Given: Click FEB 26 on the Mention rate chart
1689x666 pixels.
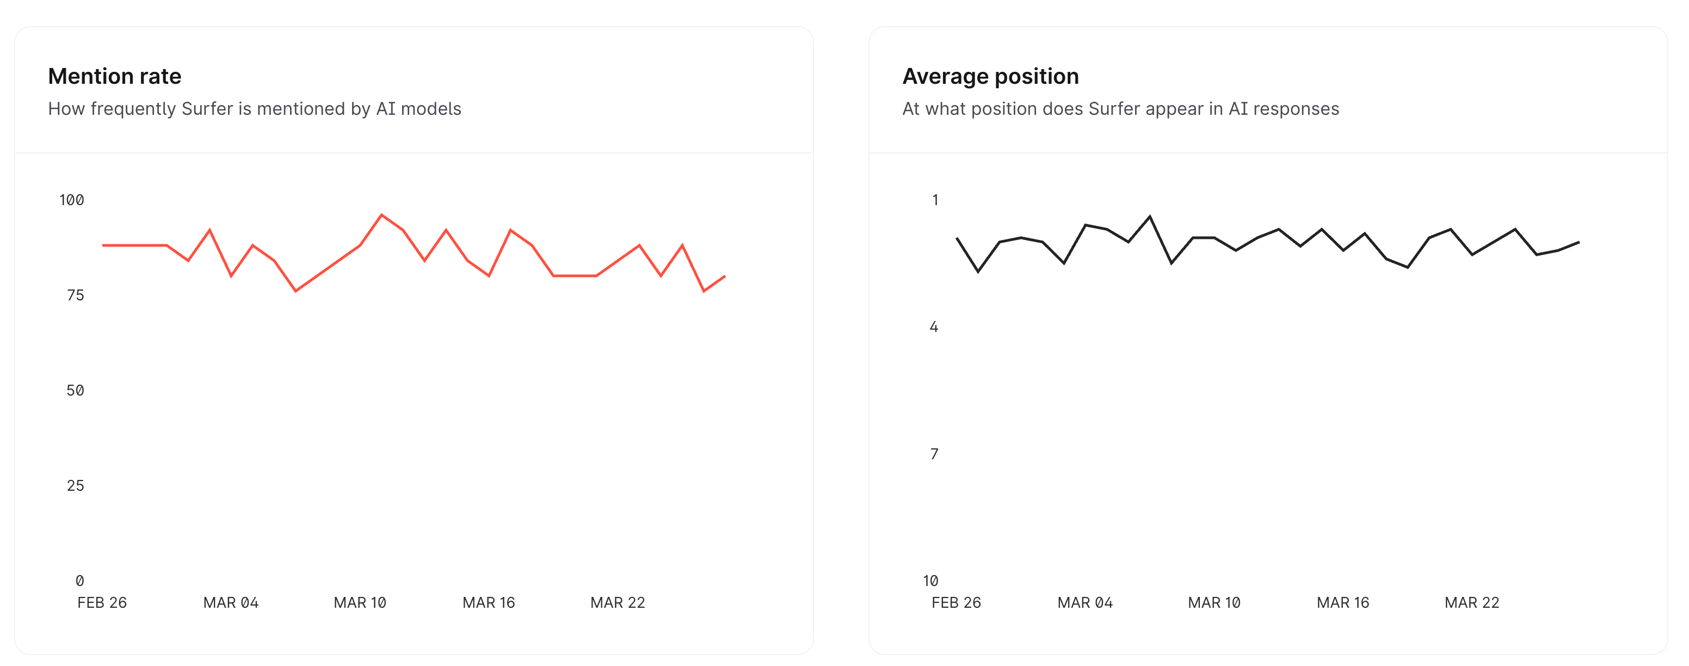Looking at the screenshot, I should [102, 602].
